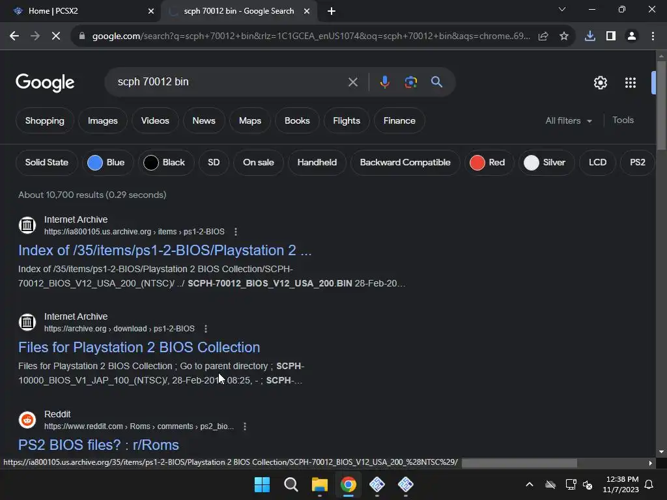Open Index of /35/items/ps1-2-BIOS result

[x=165, y=251]
